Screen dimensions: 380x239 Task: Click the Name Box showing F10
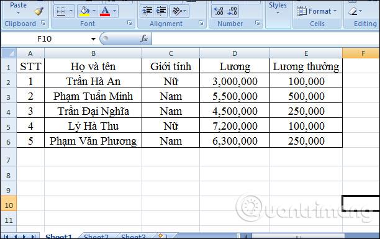pos(45,38)
